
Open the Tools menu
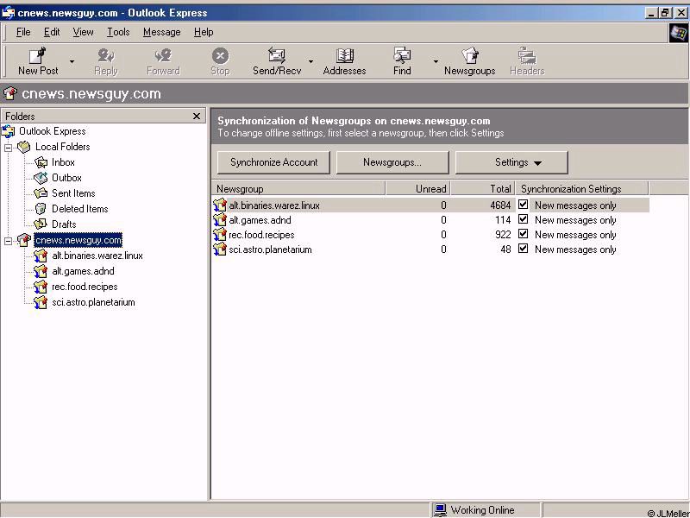[118, 32]
